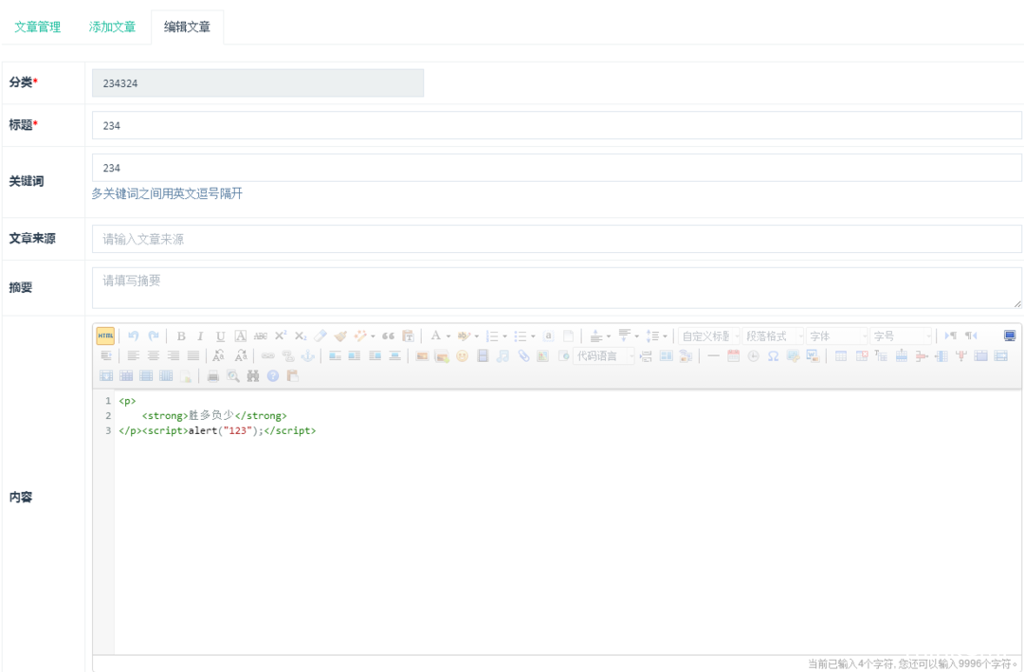Switch to the 文章管理 tab
This screenshot has width=1024, height=672.
tap(37, 27)
